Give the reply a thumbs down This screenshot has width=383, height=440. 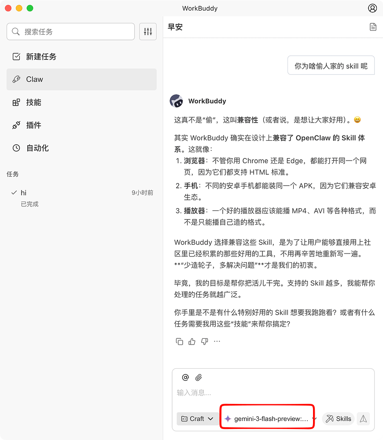point(205,341)
